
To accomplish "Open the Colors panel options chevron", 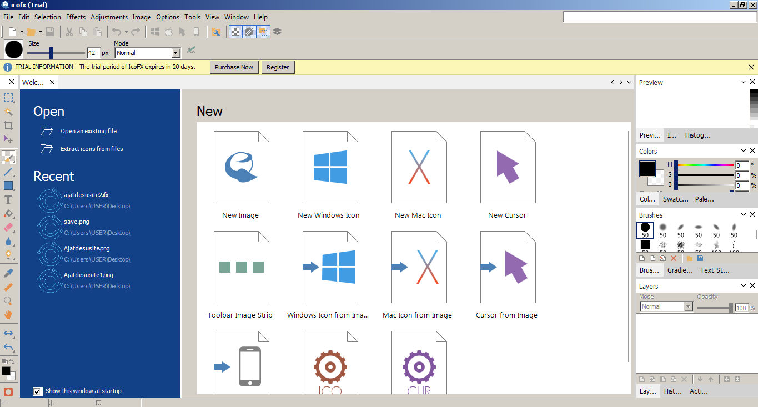I will (744, 150).
